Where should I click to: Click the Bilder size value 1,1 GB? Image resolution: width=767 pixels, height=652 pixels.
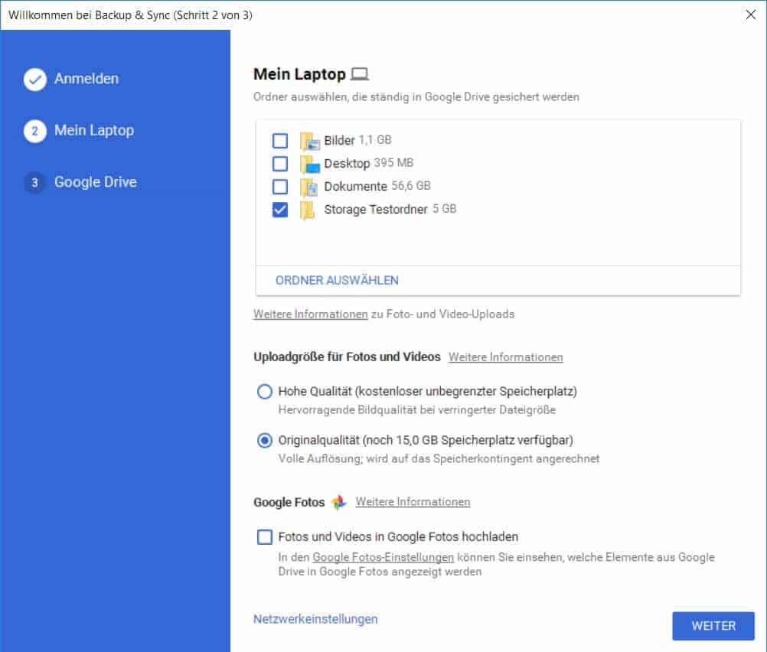(375, 140)
